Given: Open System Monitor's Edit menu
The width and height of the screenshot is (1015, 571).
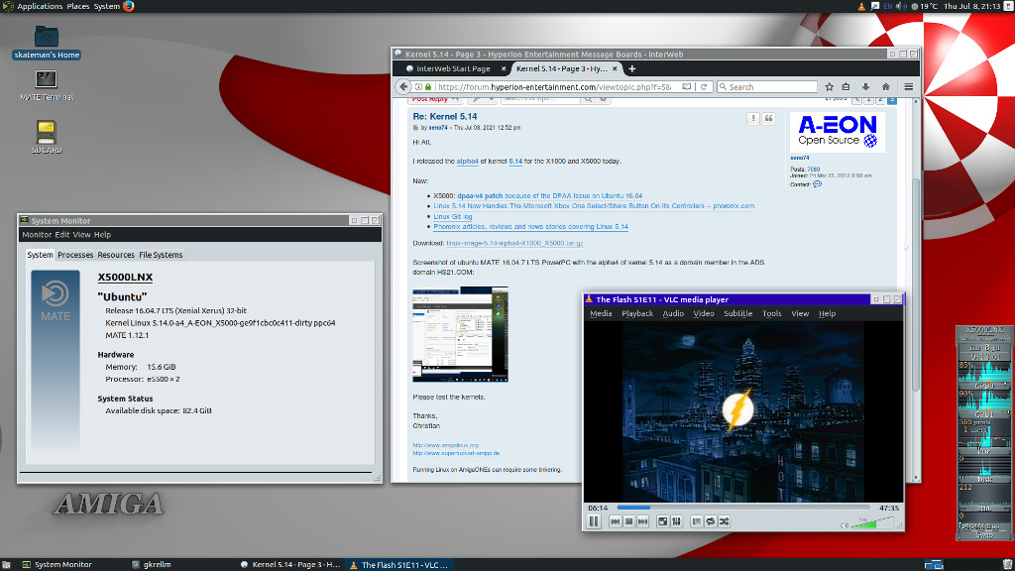Looking at the screenshot, I should pos(62,235).
